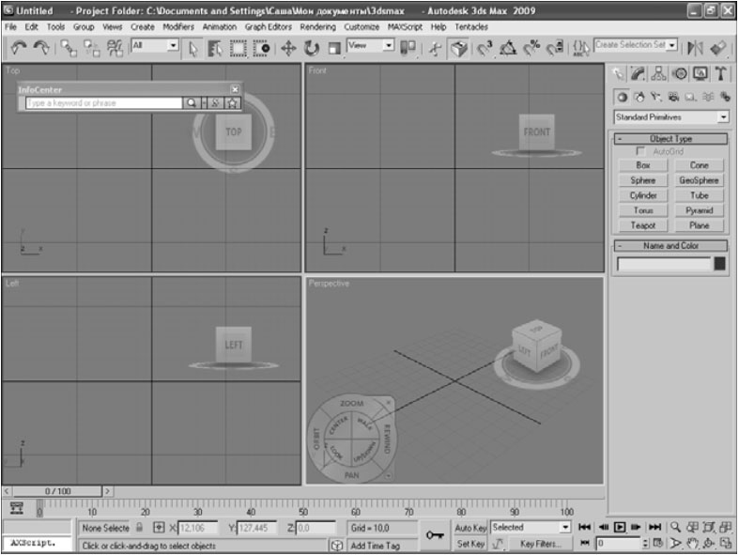The image size is (739, 555).
Task: Toggle the Spinner Snap button
Action: coord(555,48)
